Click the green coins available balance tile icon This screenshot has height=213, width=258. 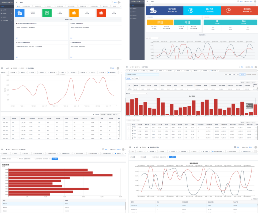pyautogui.click(x=47, y=13)
